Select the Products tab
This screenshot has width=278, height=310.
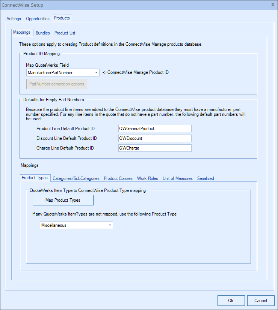pyautogui.click(x=62, y=18)
